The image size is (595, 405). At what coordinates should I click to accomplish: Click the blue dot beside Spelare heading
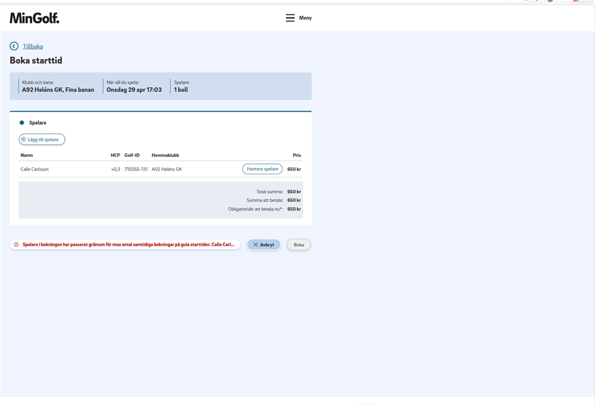[22, 123]
